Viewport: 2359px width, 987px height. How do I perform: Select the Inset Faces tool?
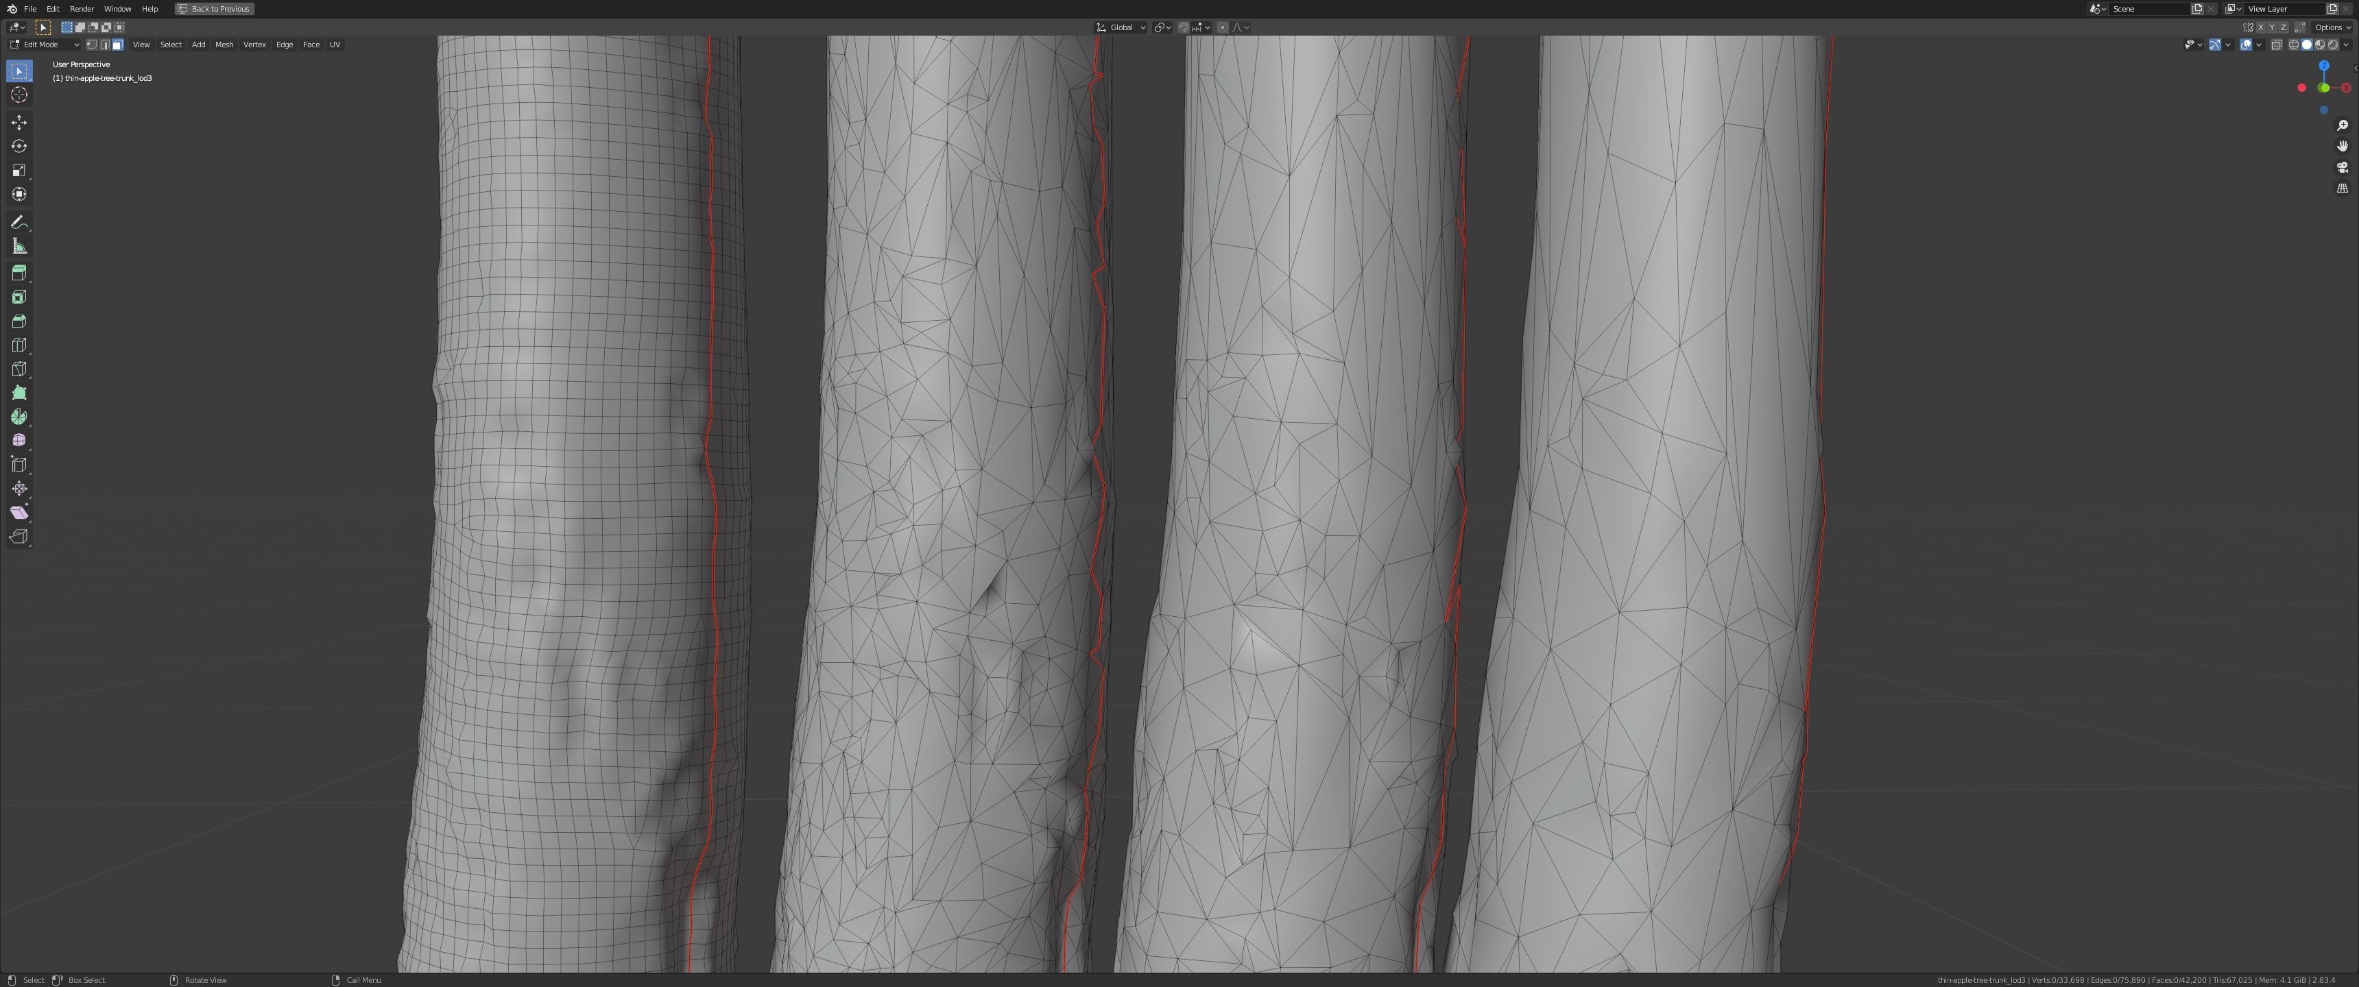click(19, 297)
